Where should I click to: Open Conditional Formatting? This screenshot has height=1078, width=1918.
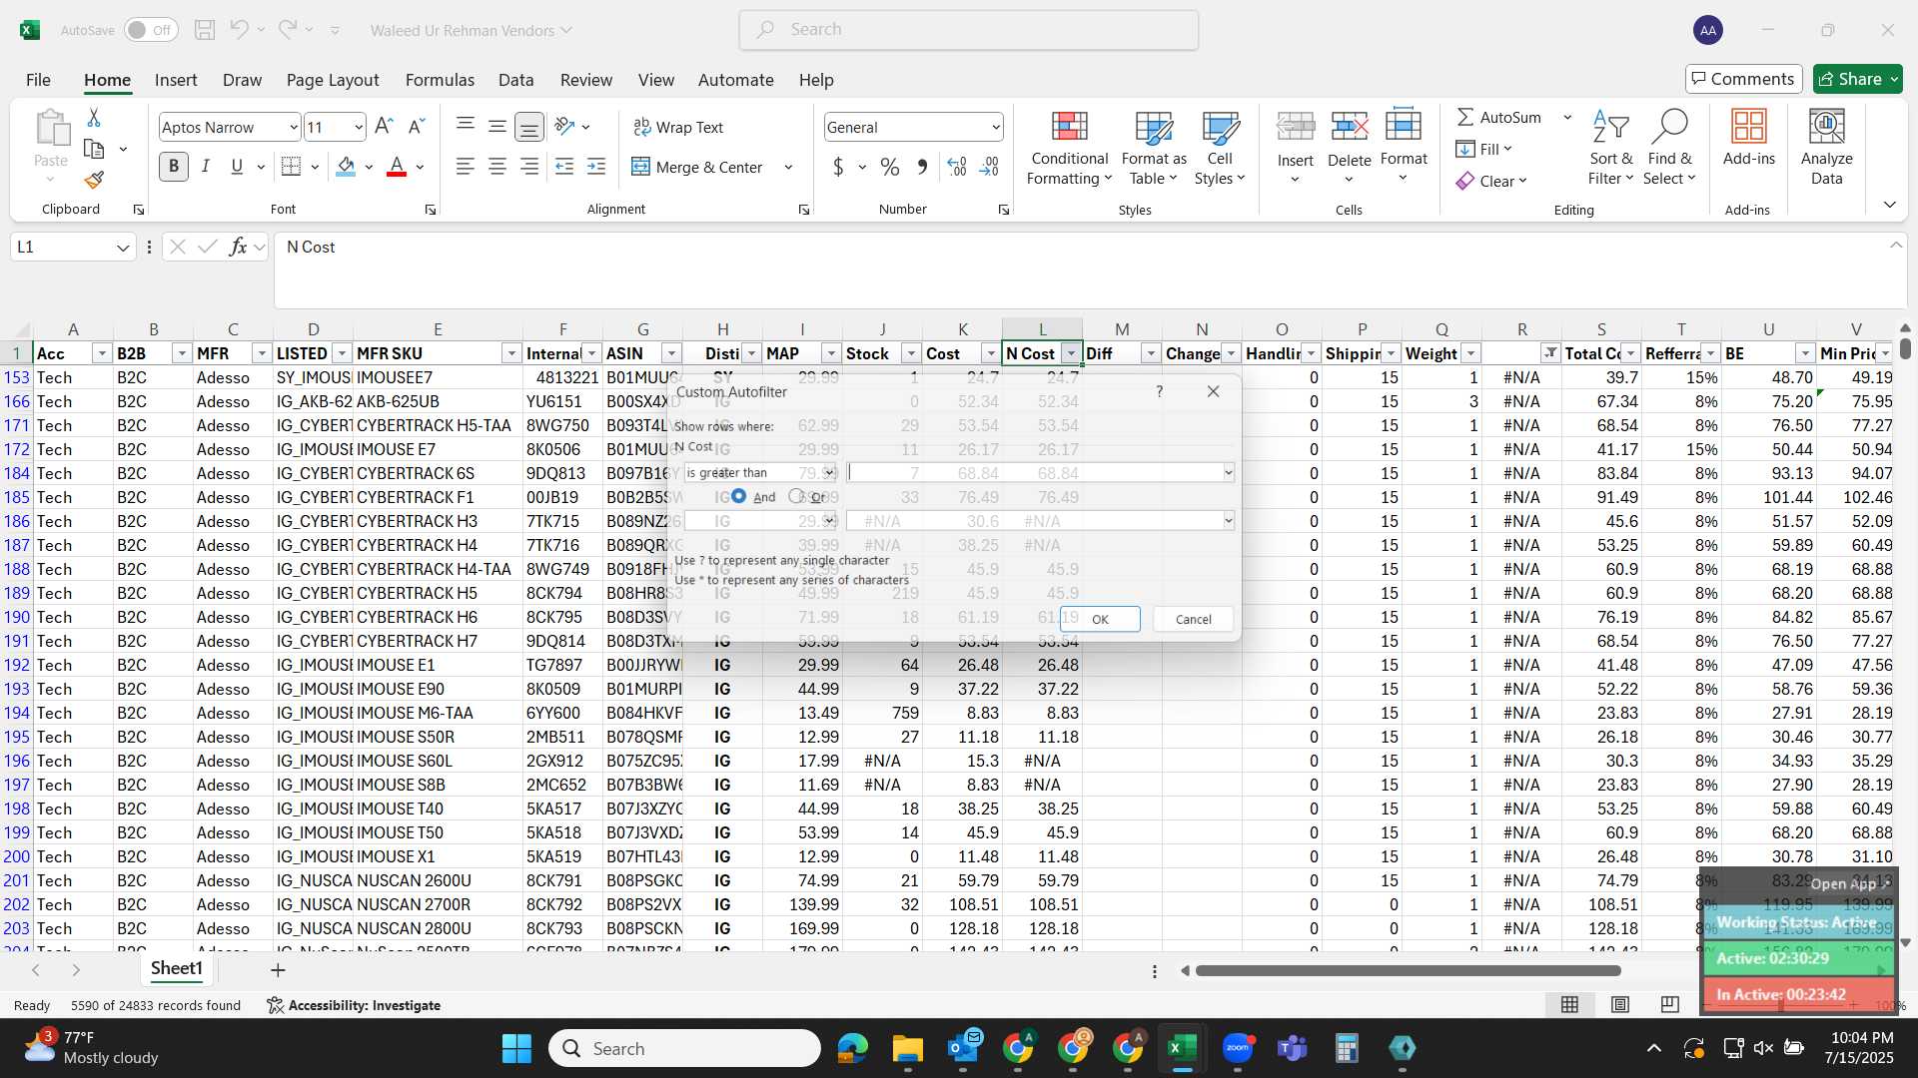click(1069, 148)
